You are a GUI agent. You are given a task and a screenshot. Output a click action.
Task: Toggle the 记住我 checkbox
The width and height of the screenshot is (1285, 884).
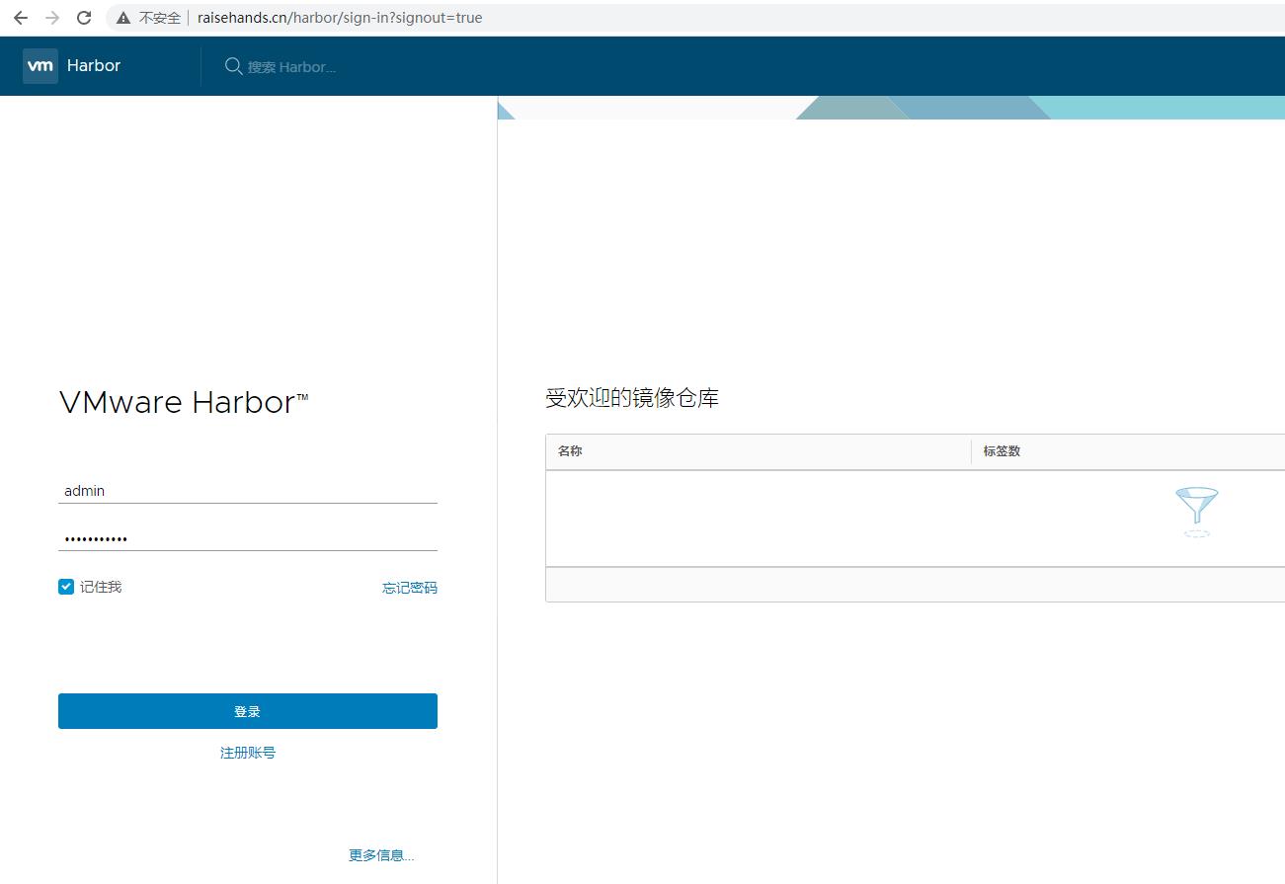tap(66, 587)
